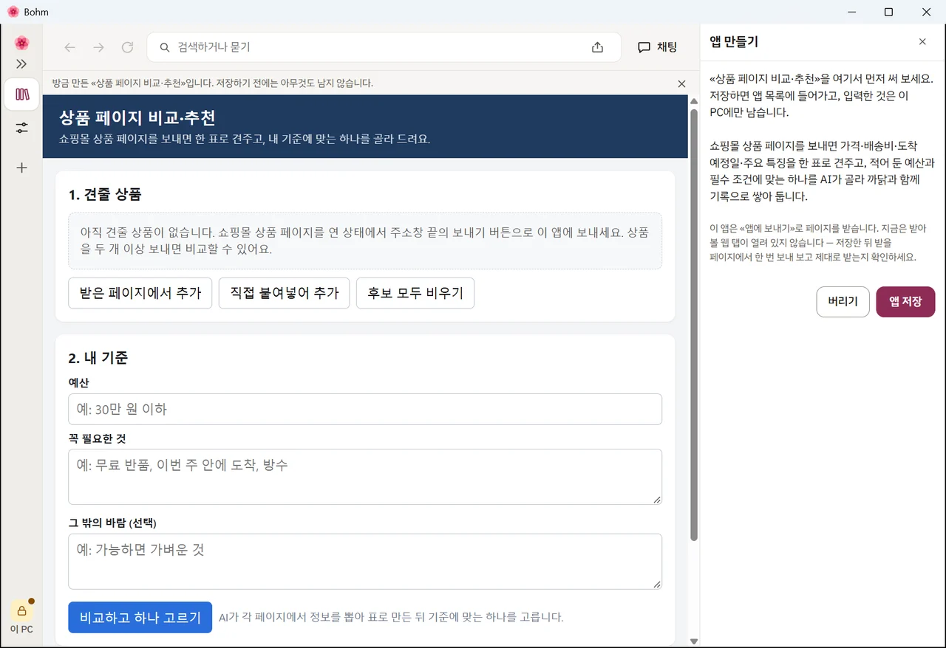Maximize the Bohm window
946x648 pixels.
tap(889, 12)
